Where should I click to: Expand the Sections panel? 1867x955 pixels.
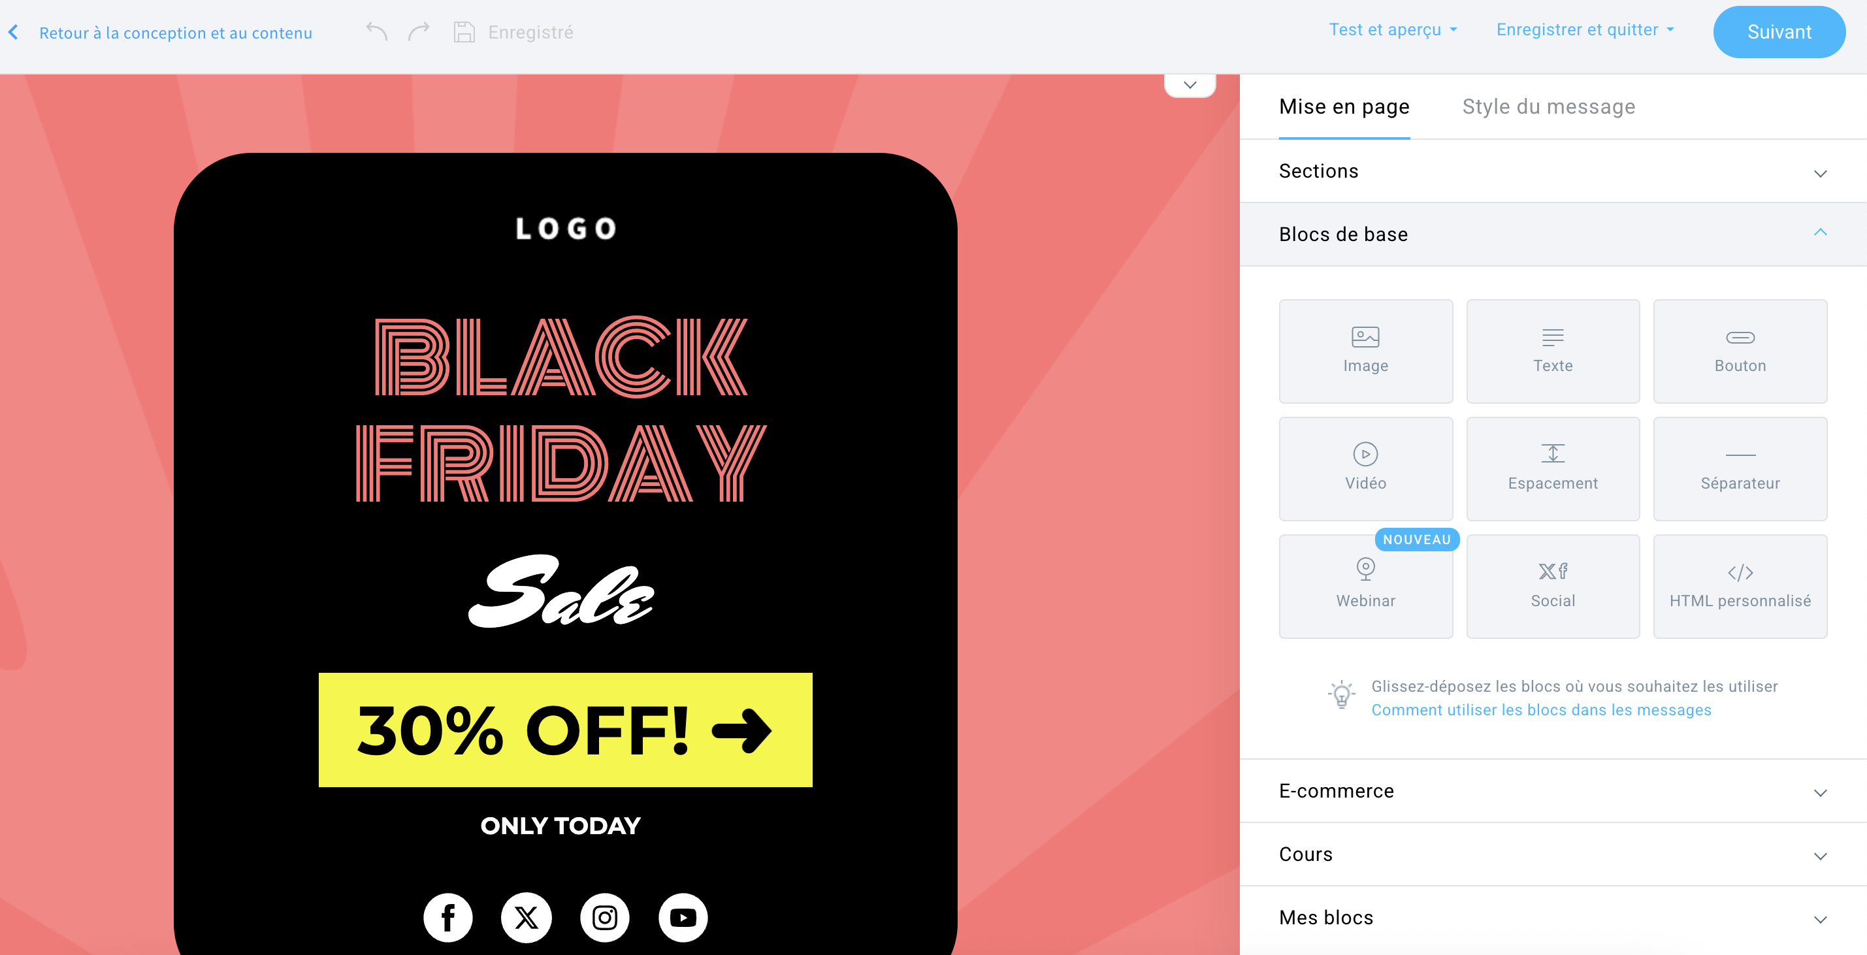1551,171
